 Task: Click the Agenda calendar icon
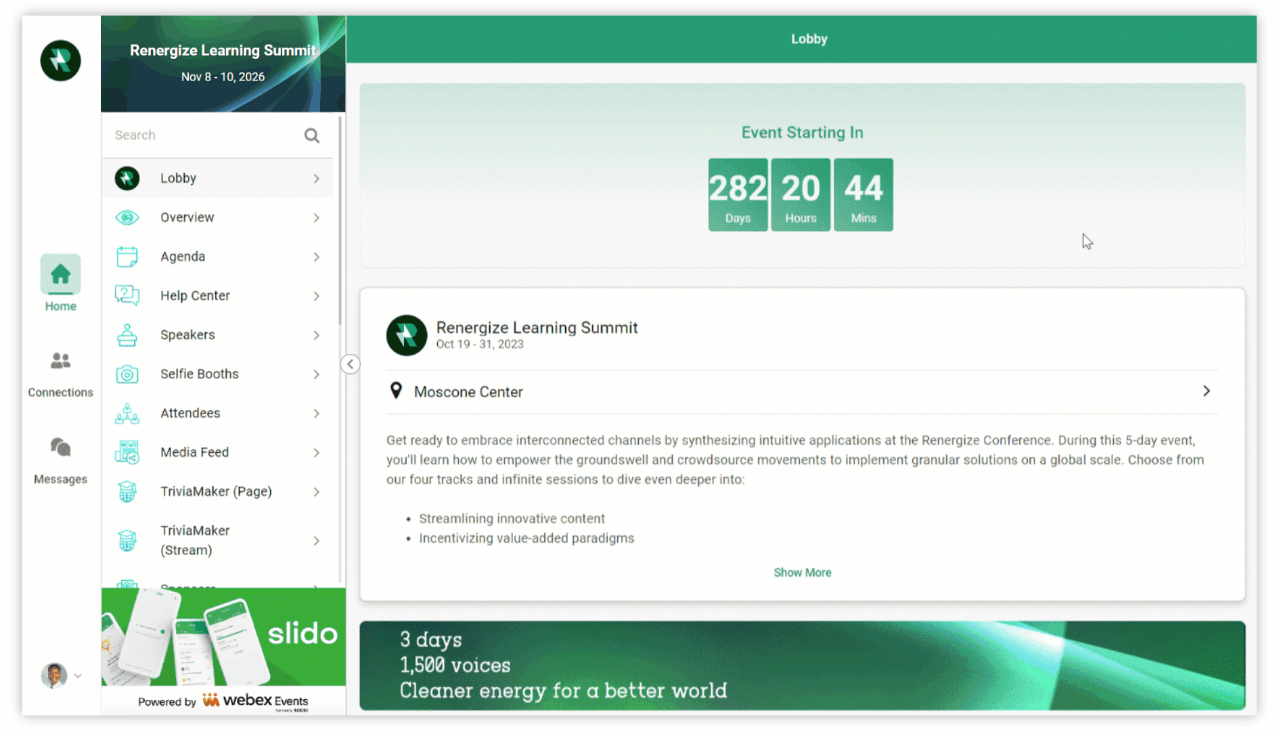pyautogui.click(x=127, y=257)
